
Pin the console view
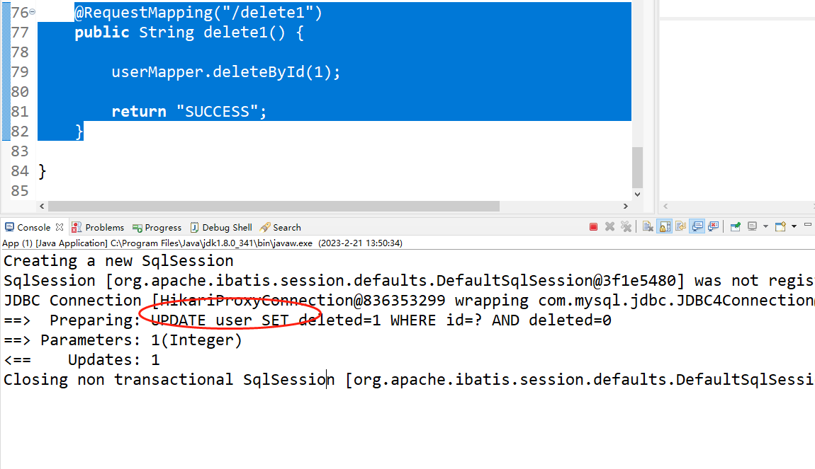pos(736,226)
